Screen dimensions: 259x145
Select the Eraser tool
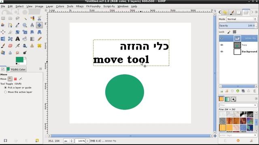10,46
